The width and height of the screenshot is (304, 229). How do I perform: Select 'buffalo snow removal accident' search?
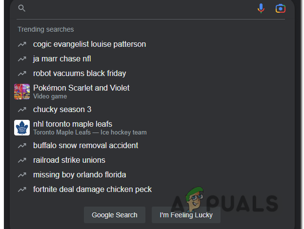(85, 146)
